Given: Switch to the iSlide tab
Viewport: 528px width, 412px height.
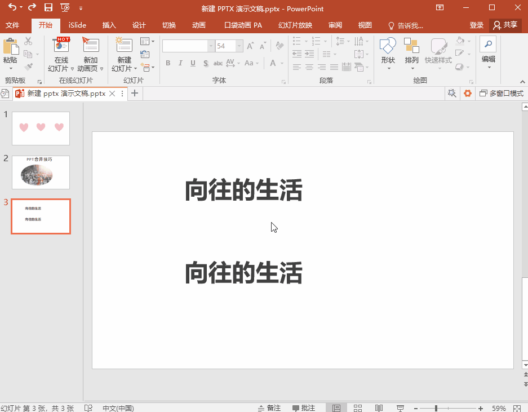Looking at the screenshot, I should 77,25.
